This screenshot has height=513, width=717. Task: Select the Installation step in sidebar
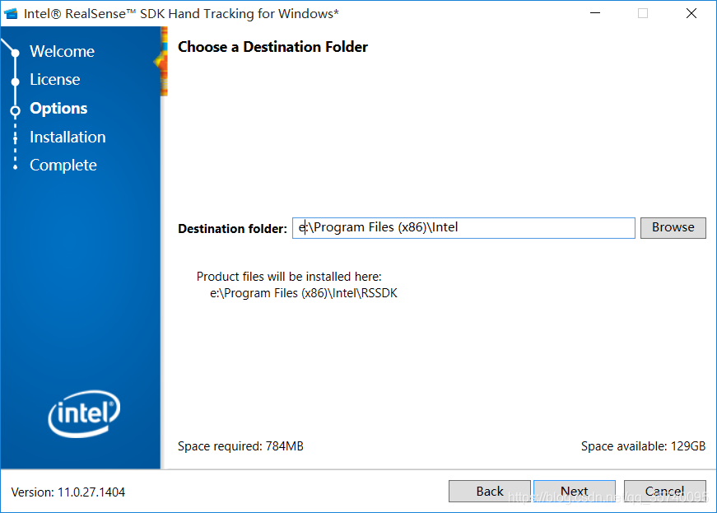pos(68,138)
